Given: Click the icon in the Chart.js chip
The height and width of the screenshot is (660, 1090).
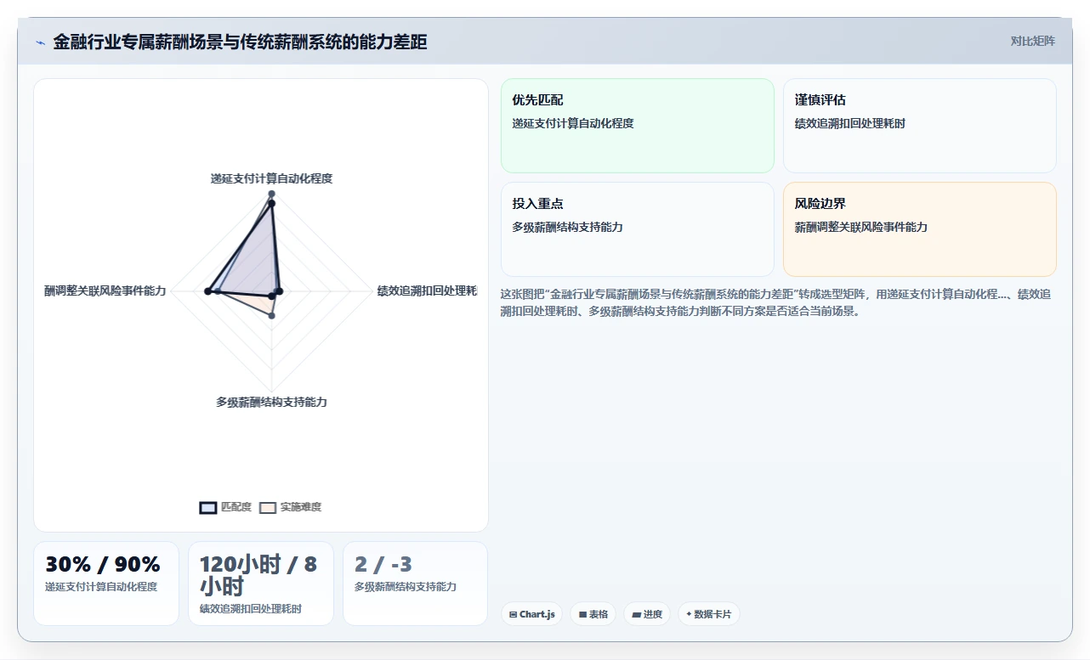Looking at the screenshot, I should coord(513,614).
